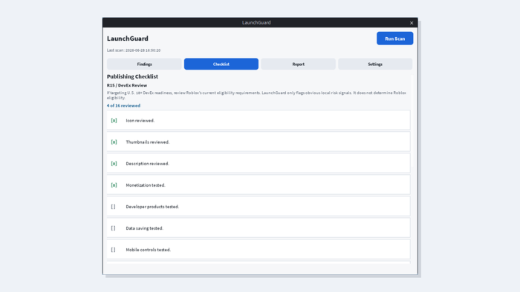Click the 'Icon reviewed.' row text
The width and height of the screenshot is (520, 292).
coord(140,120)
